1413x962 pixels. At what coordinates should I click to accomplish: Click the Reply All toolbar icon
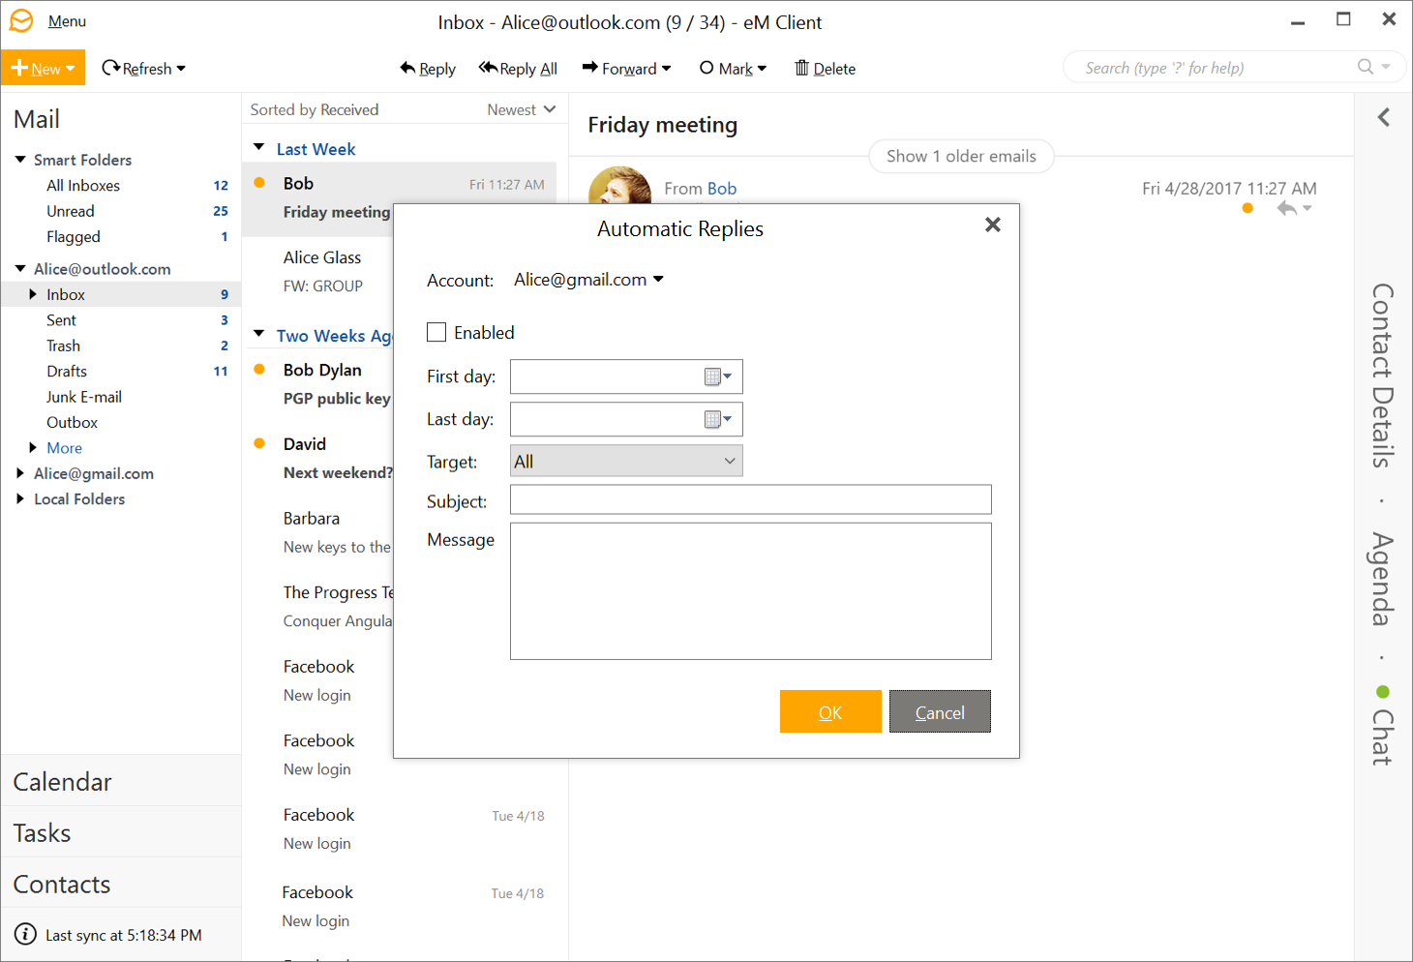(x=488, y=68)
